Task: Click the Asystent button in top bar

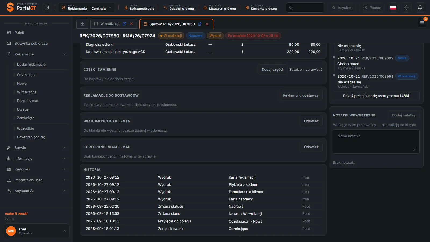Action: [x=342, y=8]
